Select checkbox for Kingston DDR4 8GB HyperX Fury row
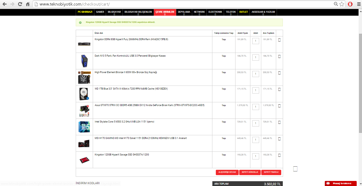362x186 pixels. click(279, 40)
